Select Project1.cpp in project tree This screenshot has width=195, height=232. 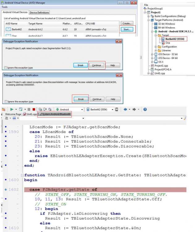[161, 66]
